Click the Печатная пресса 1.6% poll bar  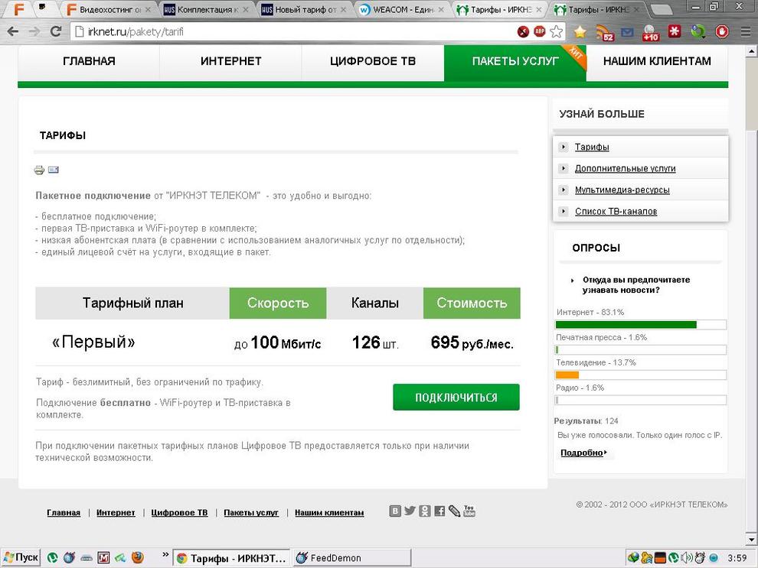coord(641,350)
